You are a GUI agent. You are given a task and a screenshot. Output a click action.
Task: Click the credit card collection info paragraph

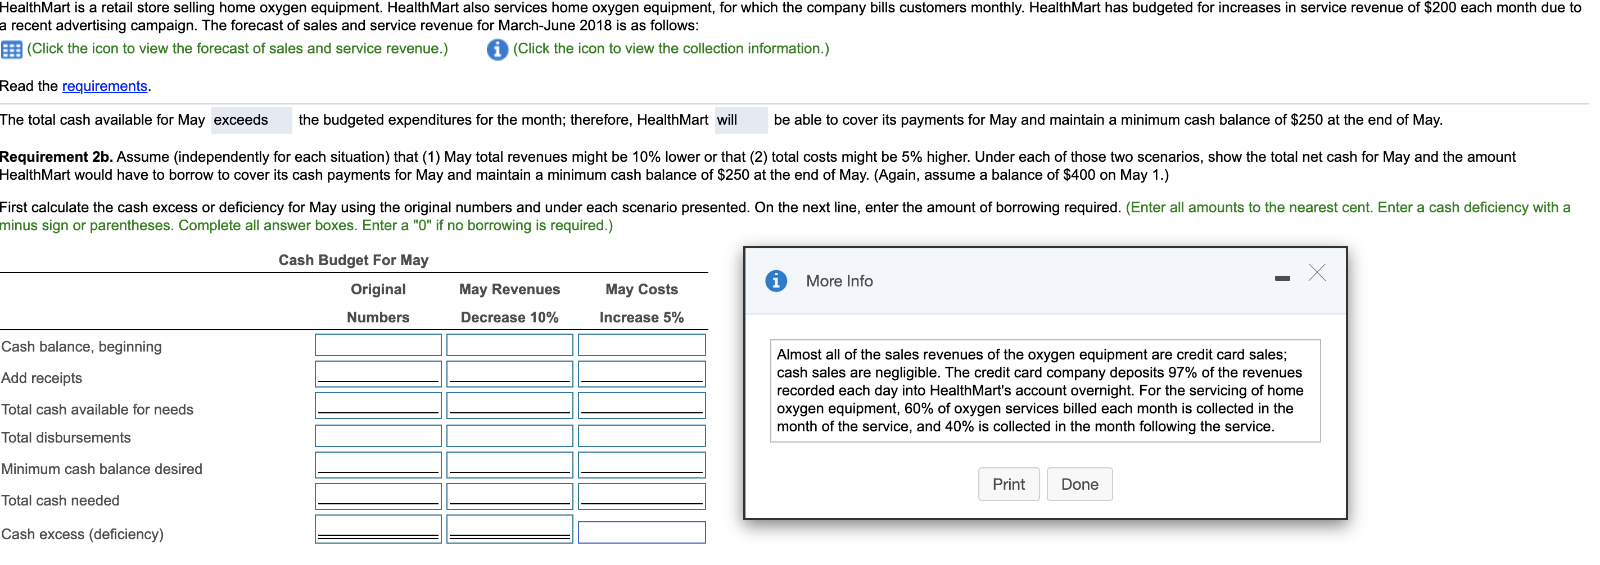[1045, 391]
